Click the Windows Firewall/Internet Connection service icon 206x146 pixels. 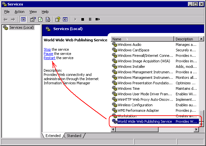[115, 56]
